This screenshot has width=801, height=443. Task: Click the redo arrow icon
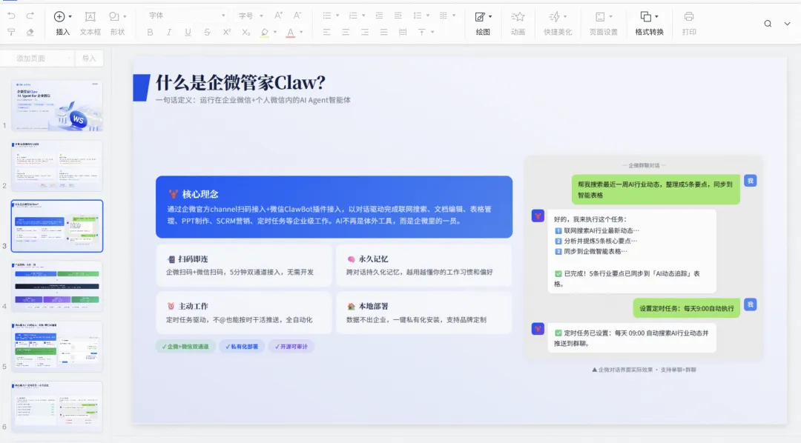point(30,16)
